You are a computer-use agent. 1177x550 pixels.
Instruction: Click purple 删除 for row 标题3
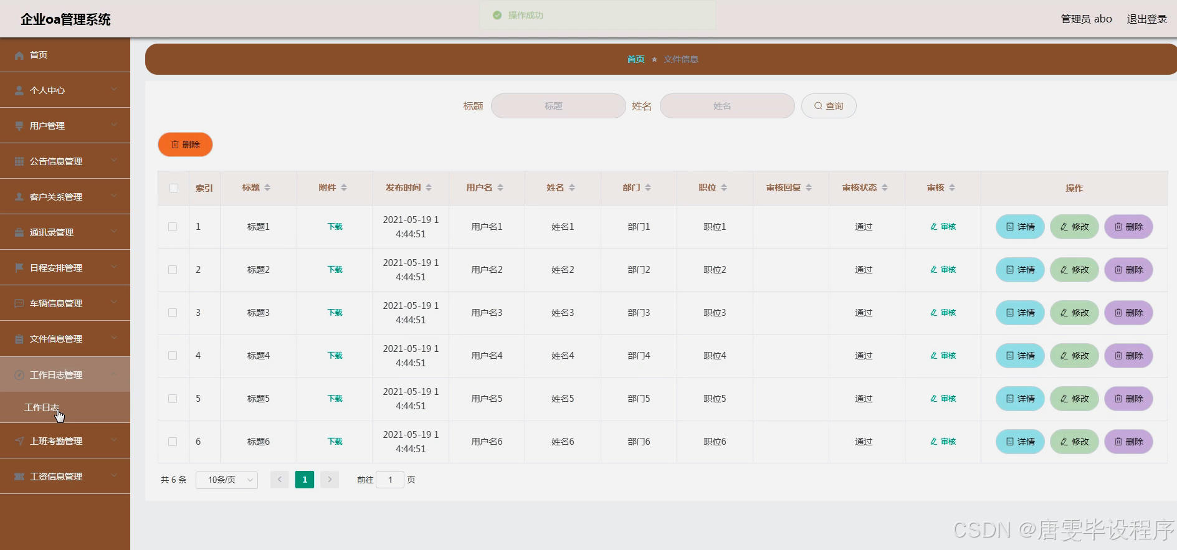[x=1128, y=313]
